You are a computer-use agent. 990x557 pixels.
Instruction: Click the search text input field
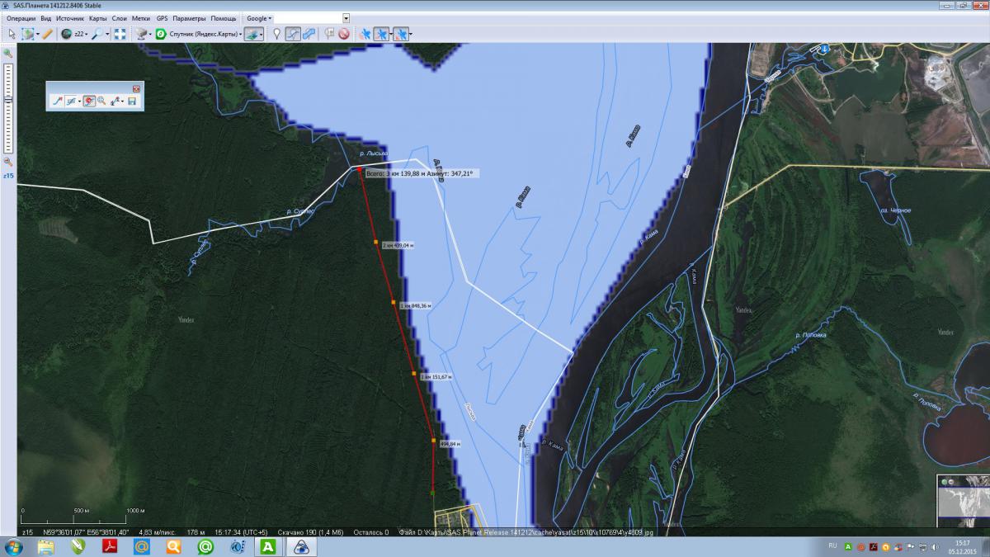308,18
